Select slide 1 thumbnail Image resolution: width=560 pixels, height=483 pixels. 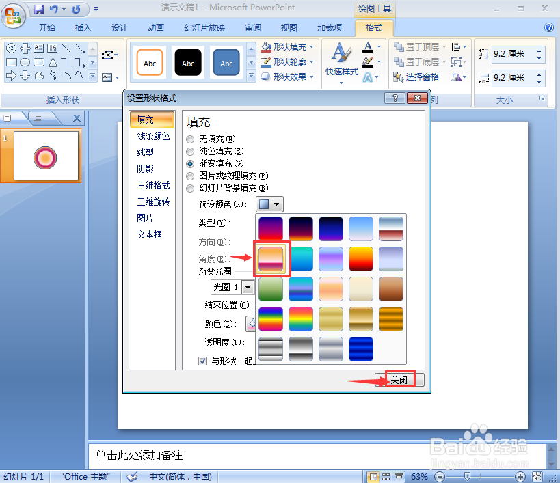(46, 156)
